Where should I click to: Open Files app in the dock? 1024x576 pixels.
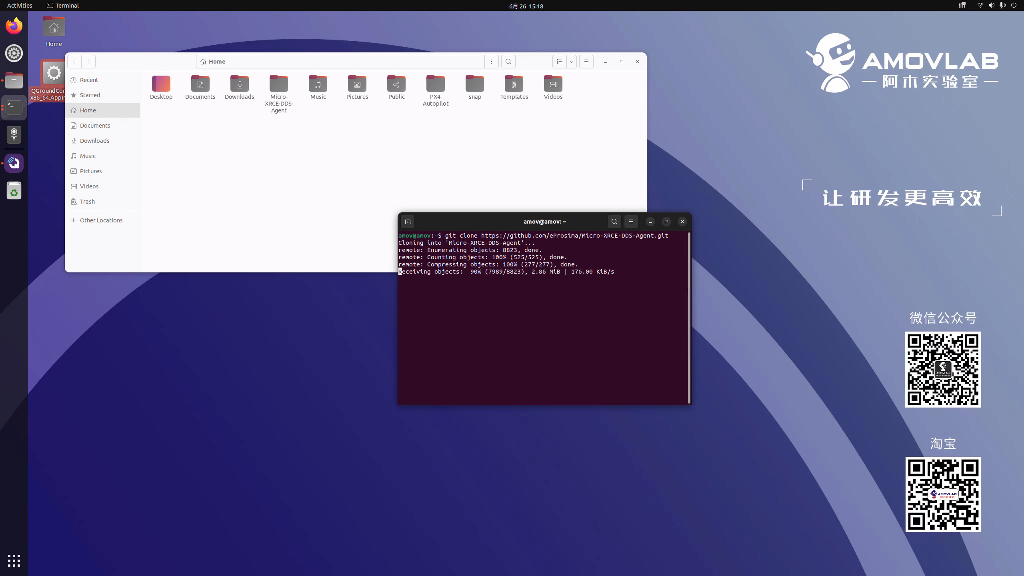(x=14, y=80)
